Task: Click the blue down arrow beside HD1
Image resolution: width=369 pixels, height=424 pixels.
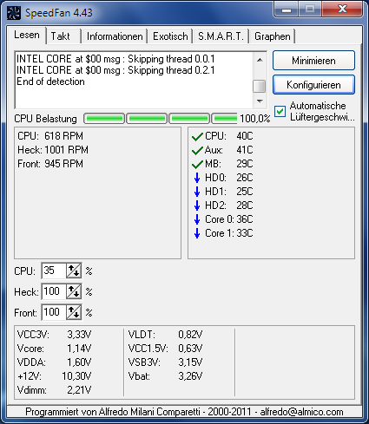Action: (197, 192)
